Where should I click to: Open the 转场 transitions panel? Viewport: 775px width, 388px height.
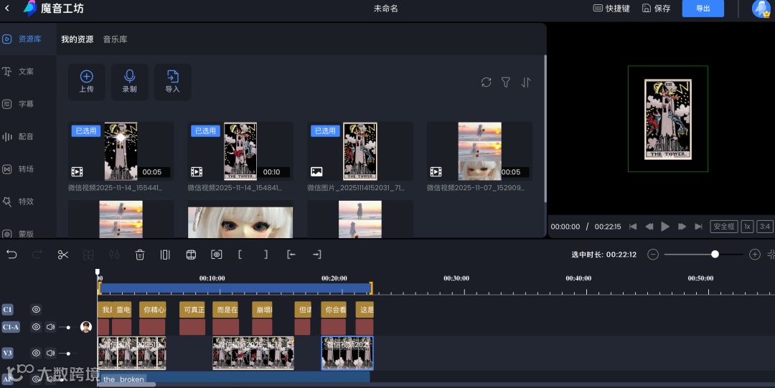18,169
